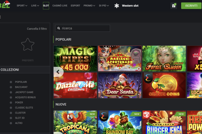This screenshot has width=202, height=134.
Task: Select the Slot 3D collection radio
Action: 11,118
